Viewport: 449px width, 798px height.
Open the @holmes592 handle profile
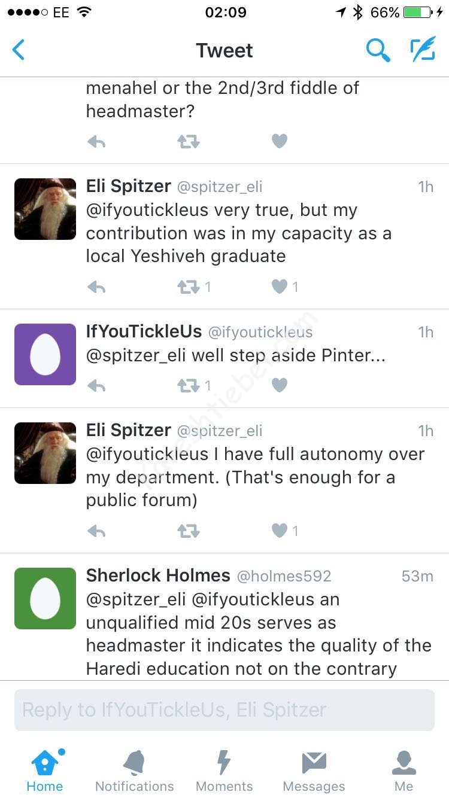[x=284, y=576]
